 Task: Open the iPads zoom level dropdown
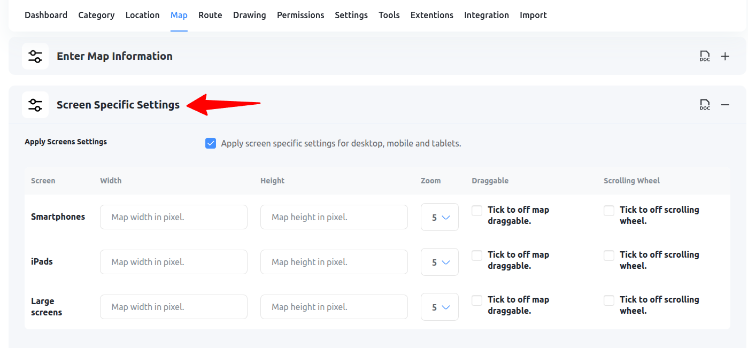pos(439,261)
